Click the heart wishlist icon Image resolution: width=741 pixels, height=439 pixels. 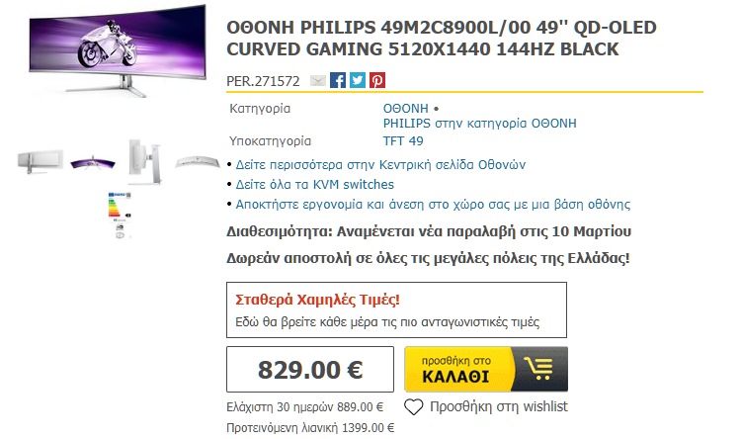point(414,406)
